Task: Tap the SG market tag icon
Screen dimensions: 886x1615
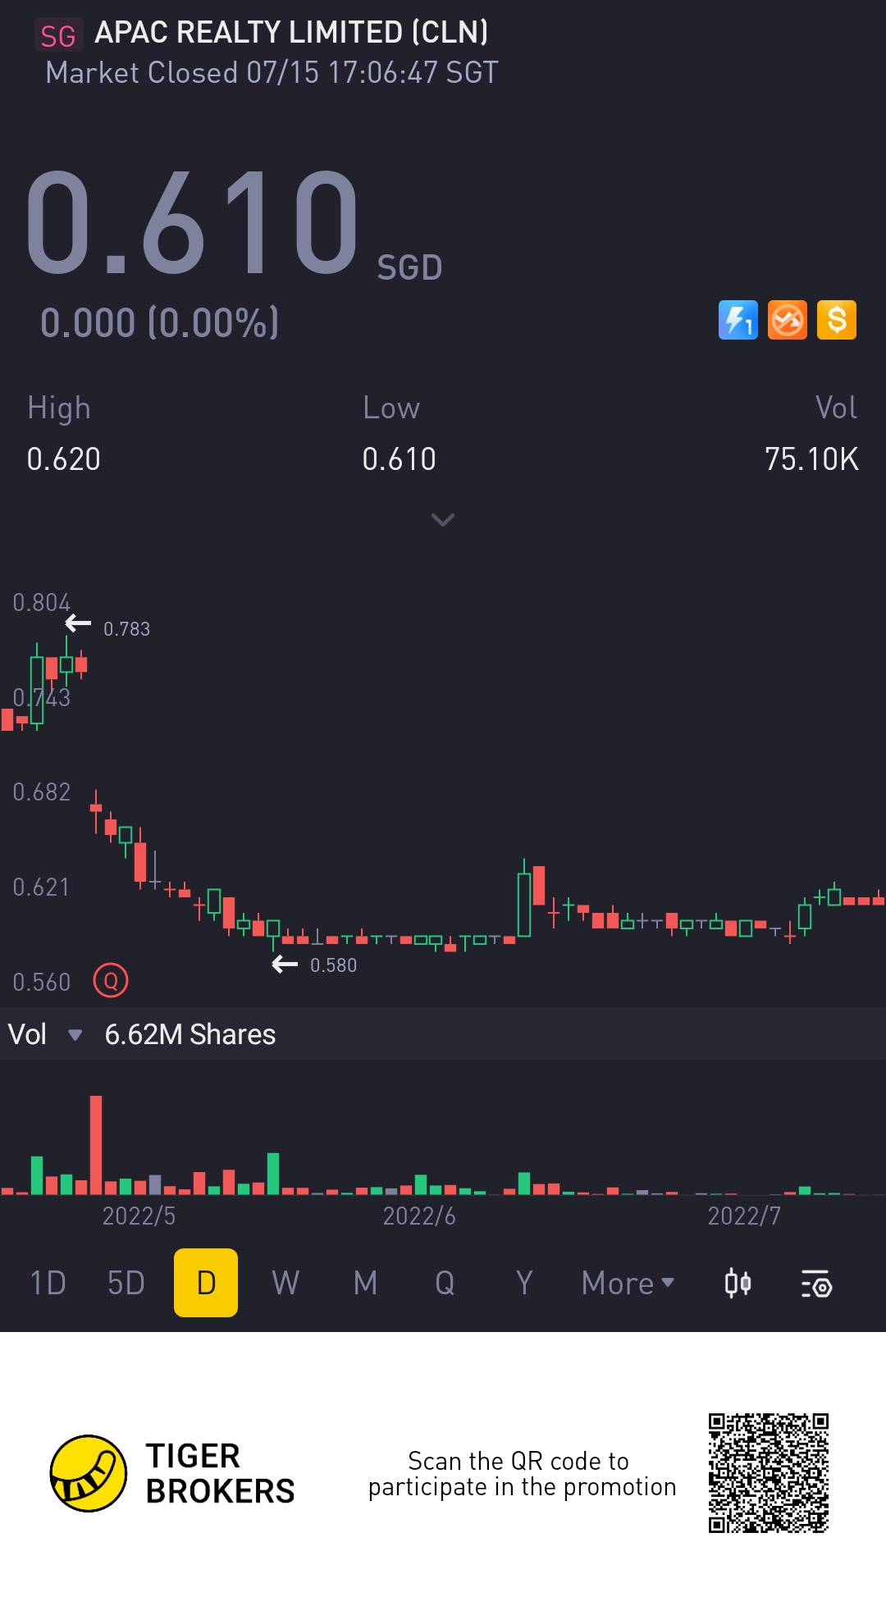Action: pyautogui.click(x=58, y=36)
